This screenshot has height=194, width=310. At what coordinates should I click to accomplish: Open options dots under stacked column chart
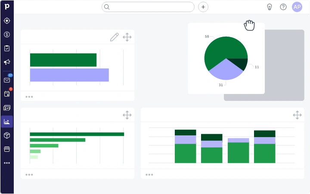click(149, 175)
